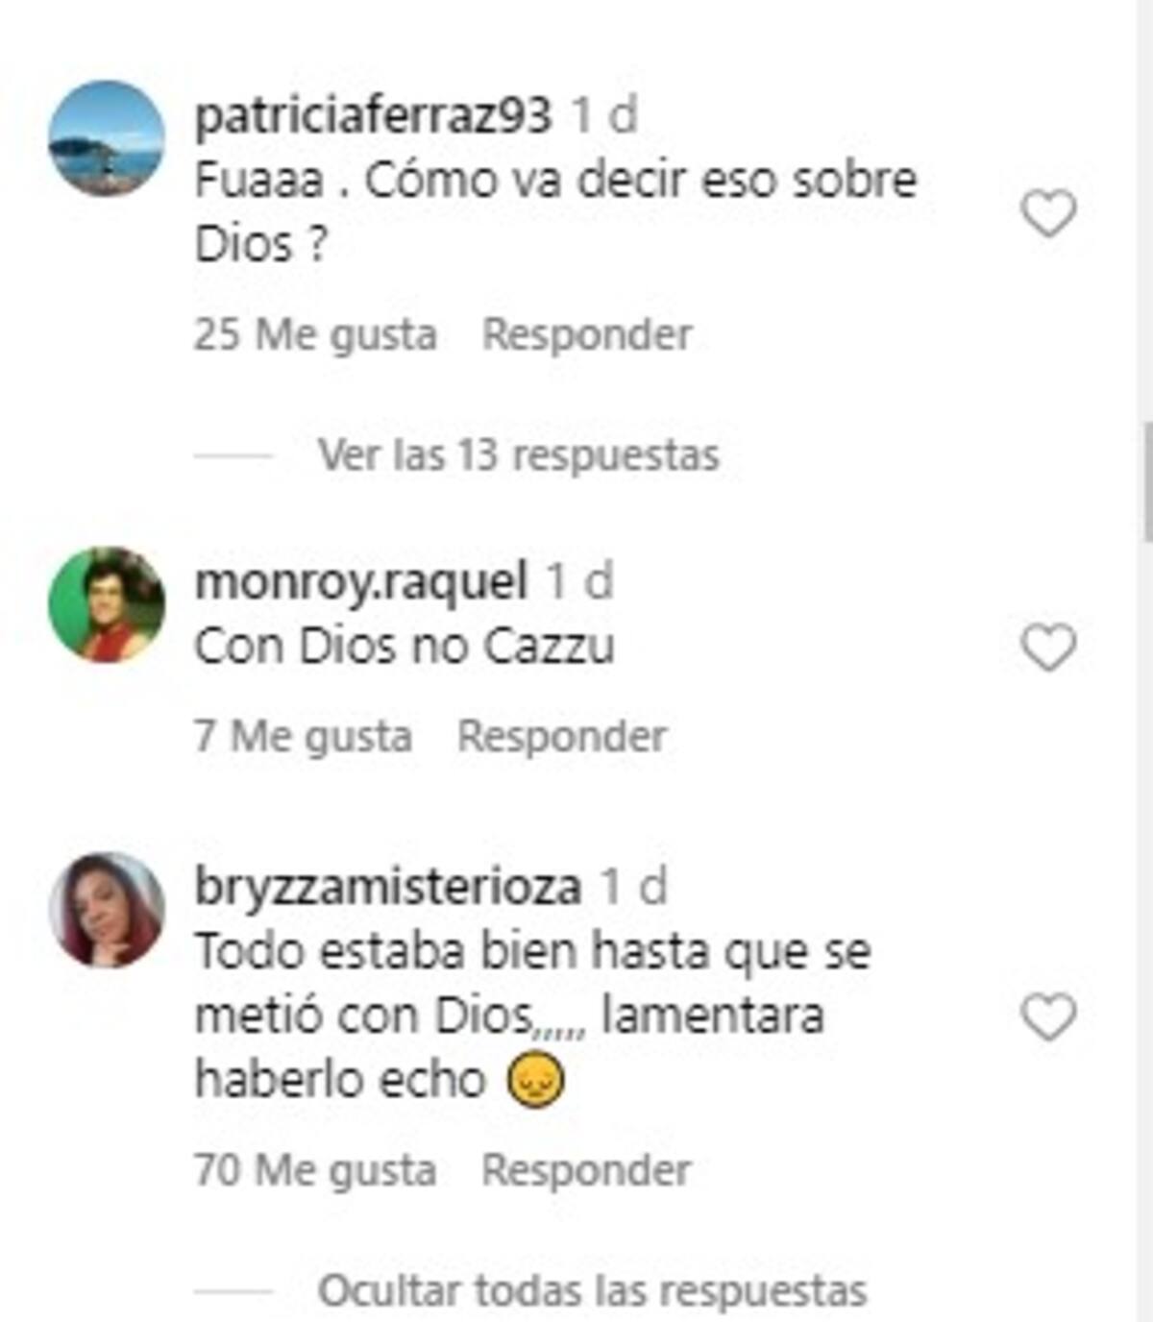Expand "Ver las 13 respuestas"
This screenshot has width=1153, height=1322.
tap(519, 455)
